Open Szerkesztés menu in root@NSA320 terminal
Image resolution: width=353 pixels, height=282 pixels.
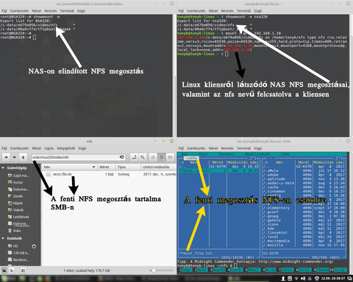click(19, 11)
